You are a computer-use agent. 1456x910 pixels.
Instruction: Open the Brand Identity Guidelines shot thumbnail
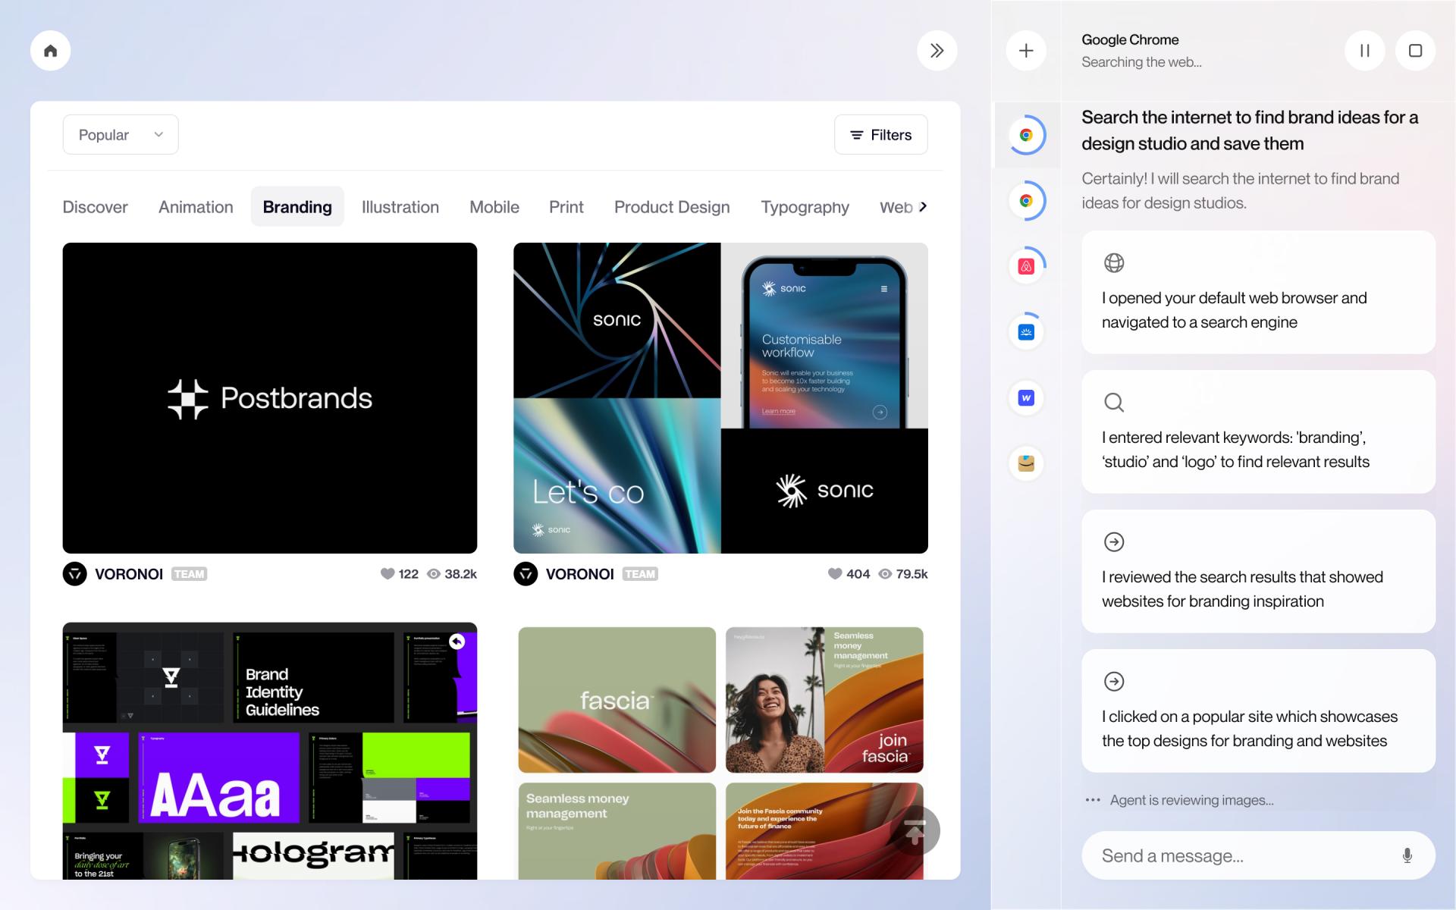click(270, 751)
